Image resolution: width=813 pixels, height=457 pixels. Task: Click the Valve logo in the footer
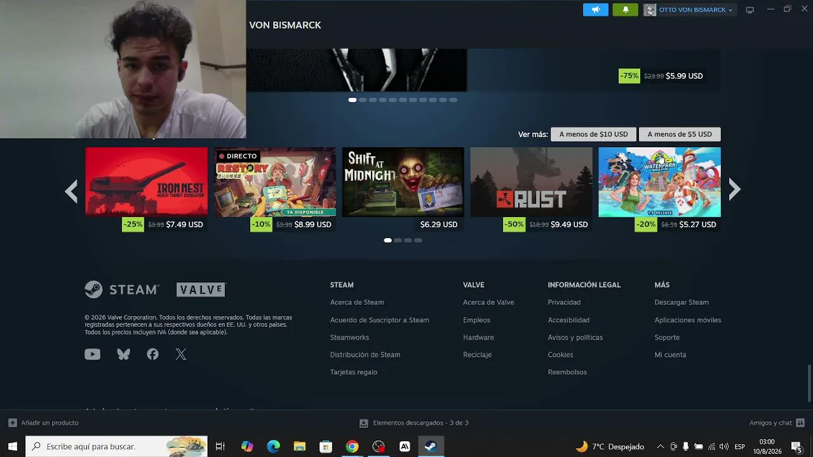(x=201, y=289)
